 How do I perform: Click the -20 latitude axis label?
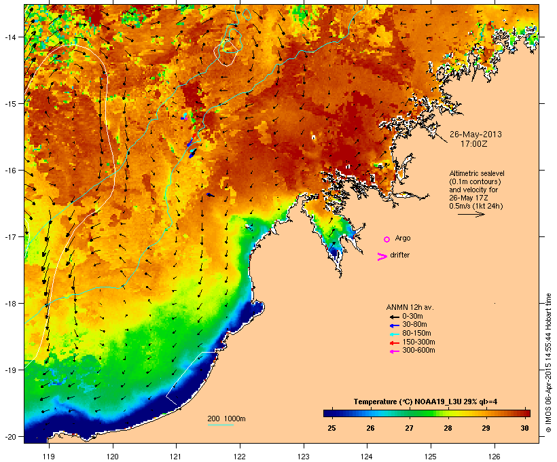(x=10, y=437)
